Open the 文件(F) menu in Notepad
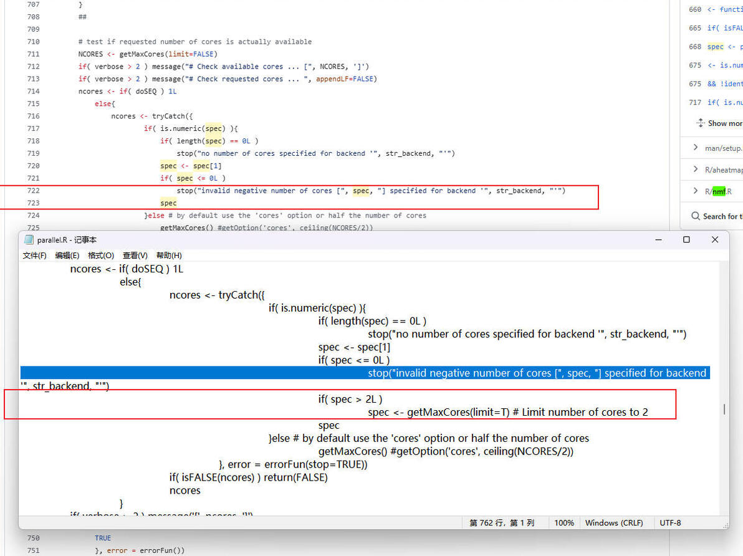This screenshot has height=556, width=743. coord(34,256)
